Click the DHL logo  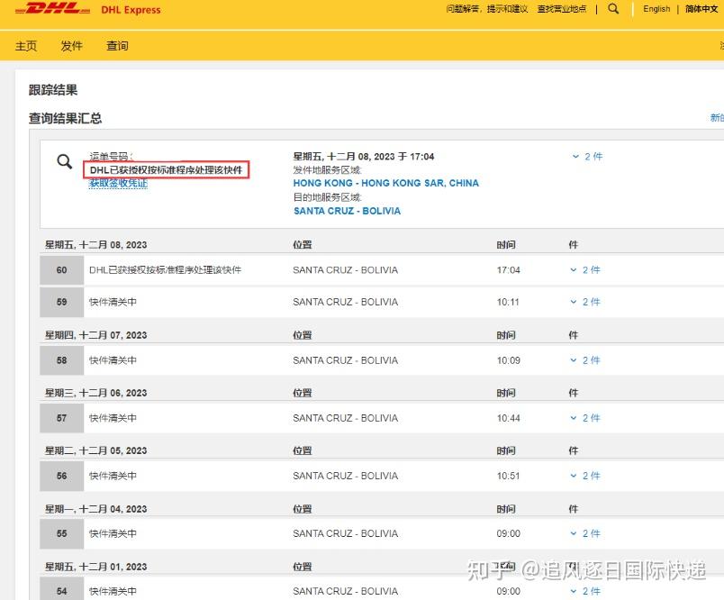pos(52,9)
